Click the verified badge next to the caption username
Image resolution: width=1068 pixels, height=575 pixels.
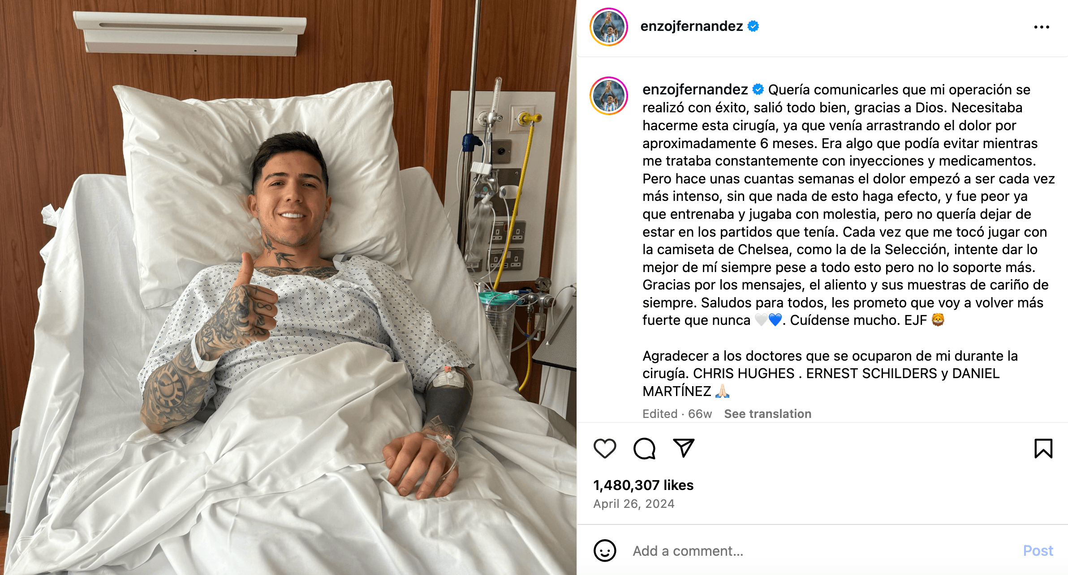[x=758, y=89]
